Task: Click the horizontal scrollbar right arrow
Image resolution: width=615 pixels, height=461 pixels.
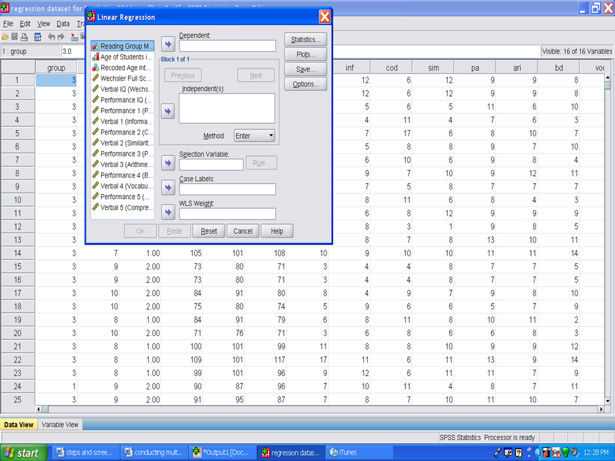Action: (600, 409)
